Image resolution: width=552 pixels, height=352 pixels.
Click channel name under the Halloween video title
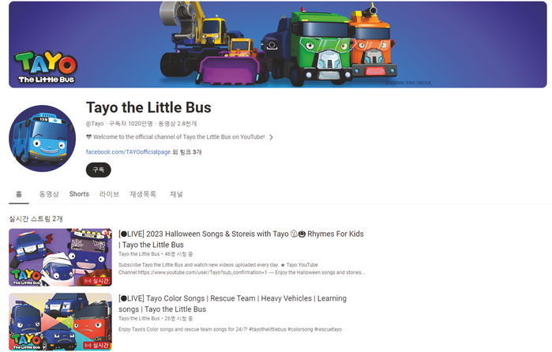coord(139,254)
